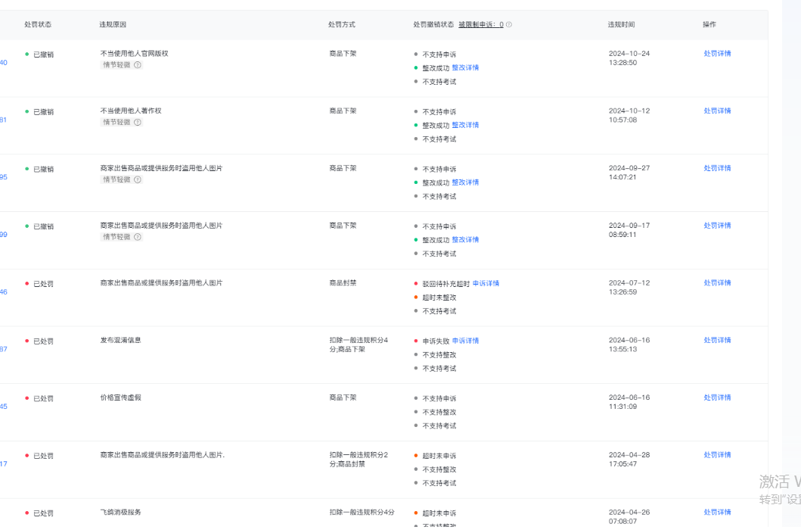Image resolution: width=801 pixels, height=530 pixels.
Task: Open 处罚详情 for 飞鸽消极服务 violation
Action: (x=717, y=513)
